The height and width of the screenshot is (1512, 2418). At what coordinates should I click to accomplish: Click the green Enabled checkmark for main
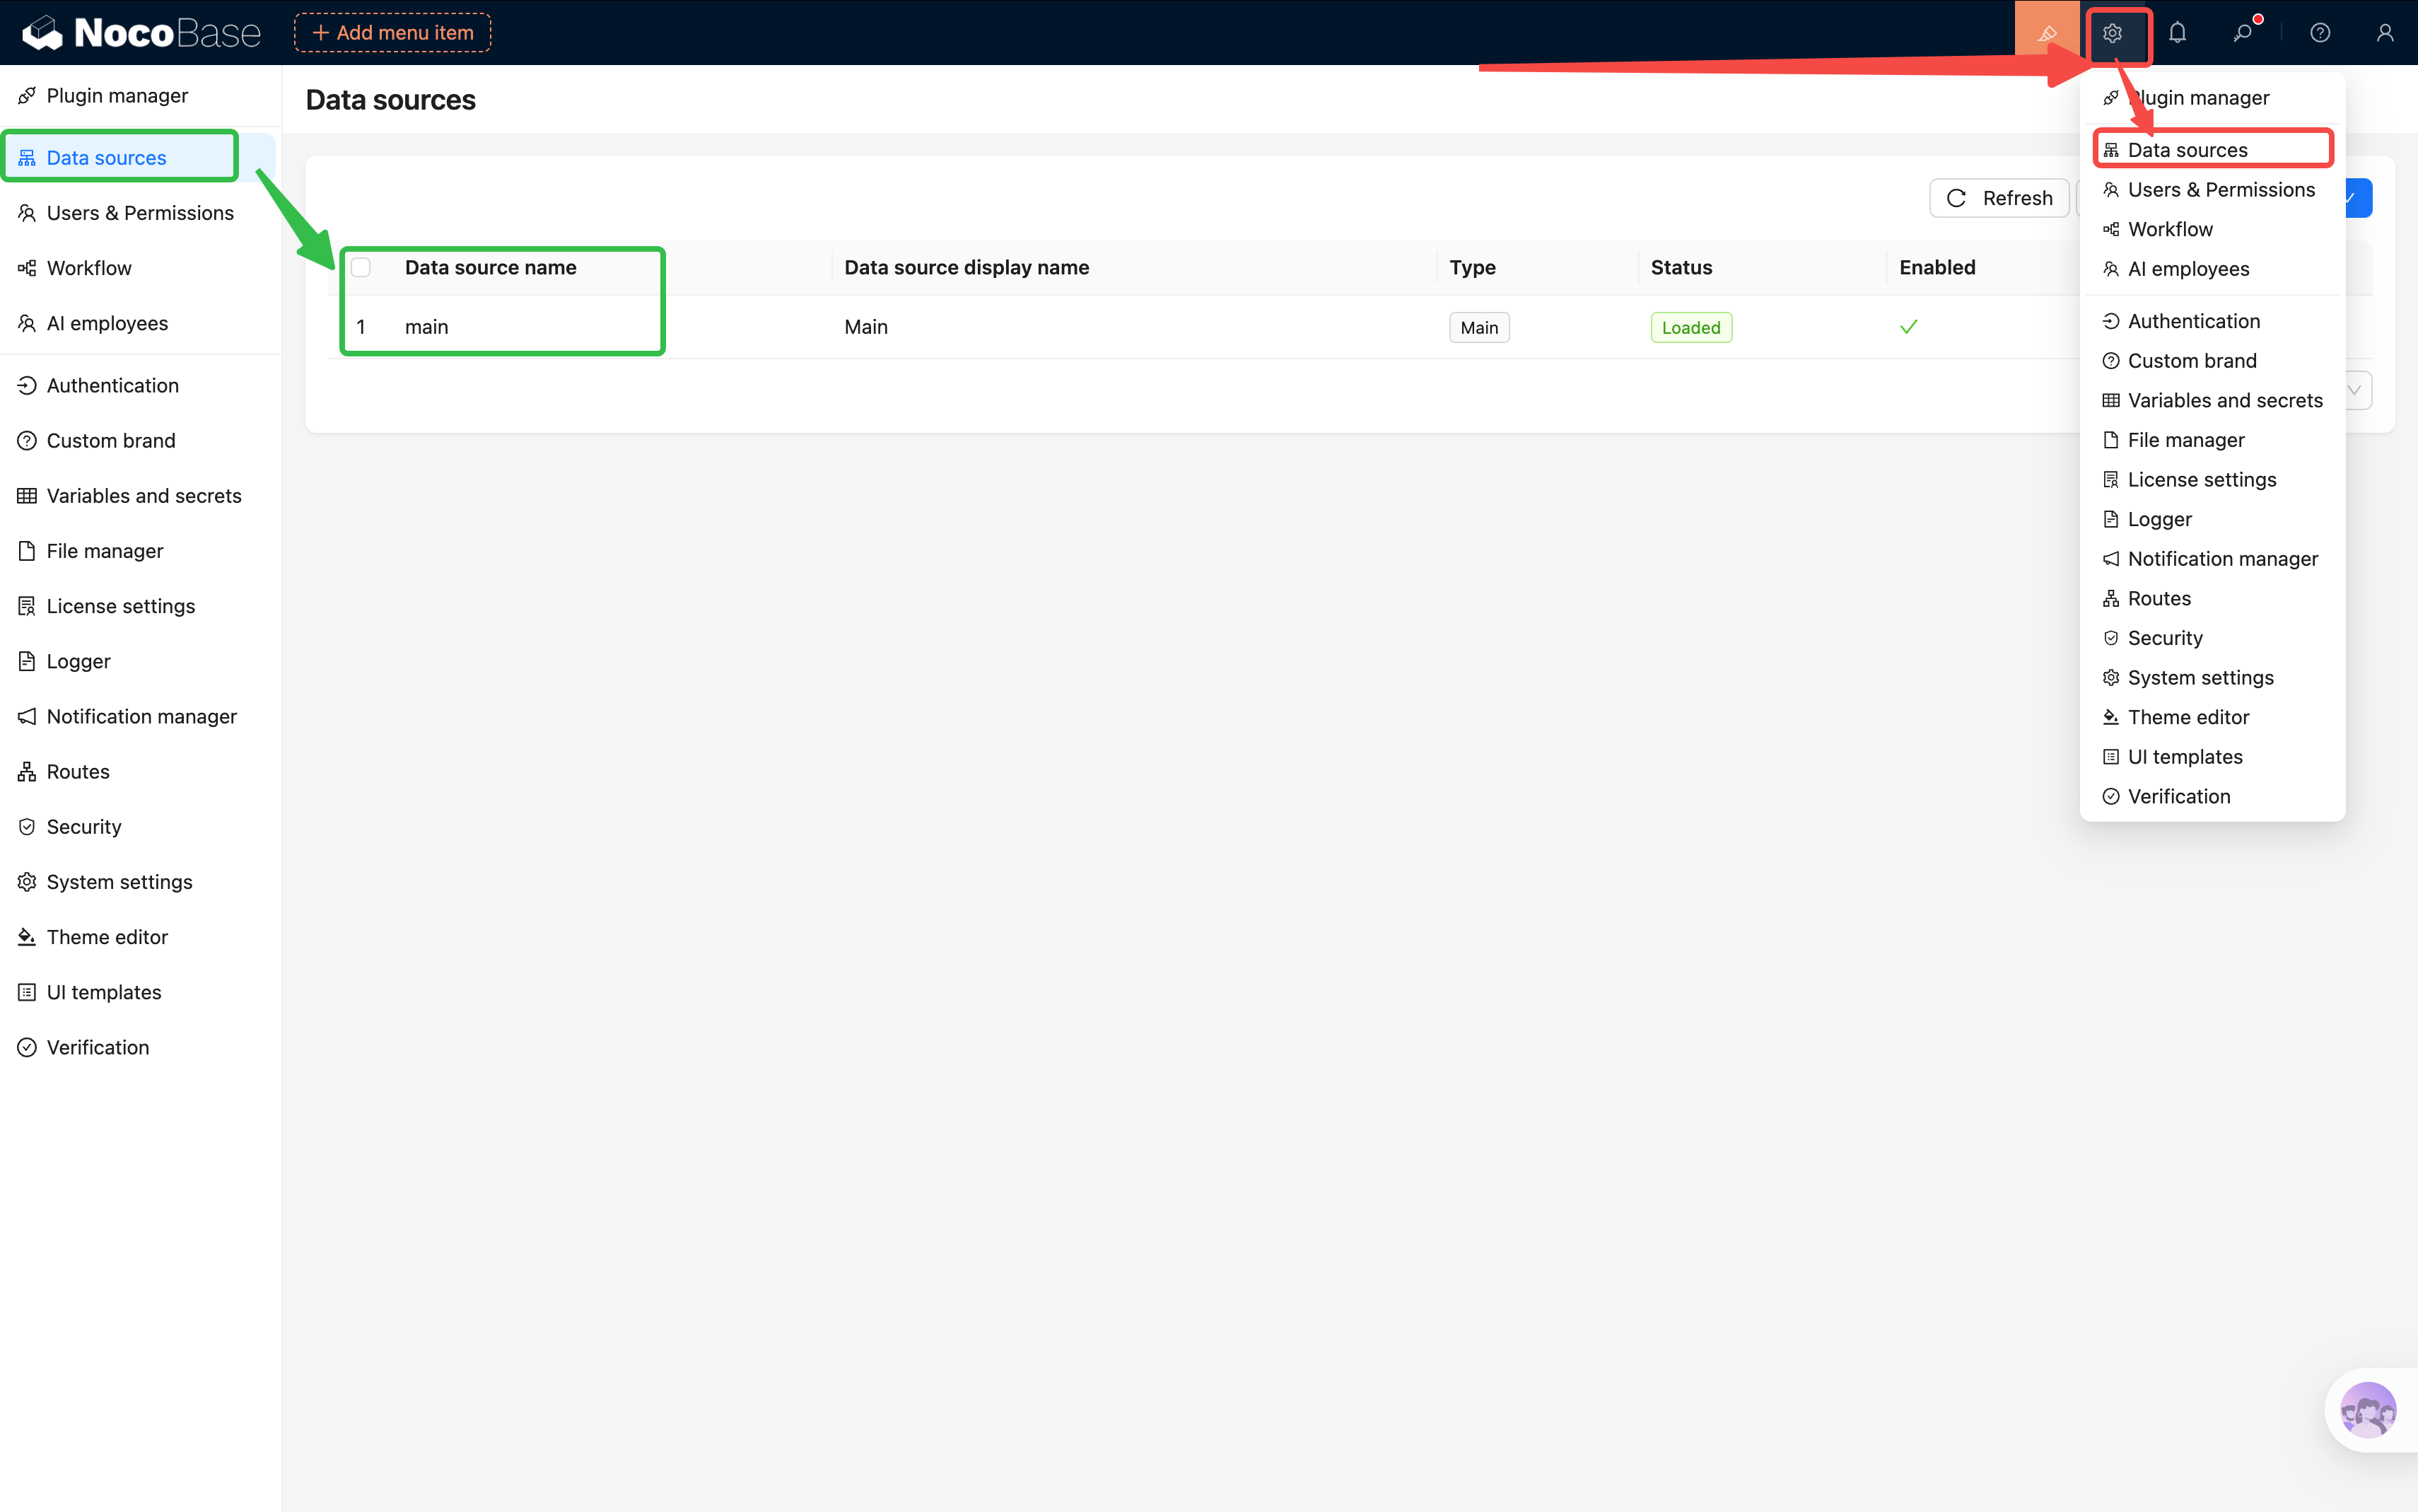tap(1908, 327)
